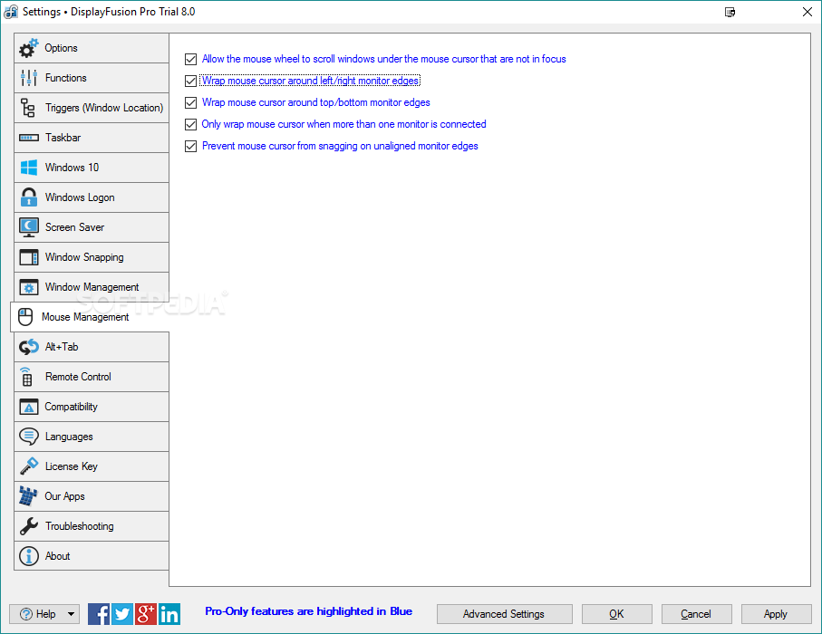This screenshot has height=634, width=822.
Task: Open the Remote Control tab
Action: (x=92, y=377)
